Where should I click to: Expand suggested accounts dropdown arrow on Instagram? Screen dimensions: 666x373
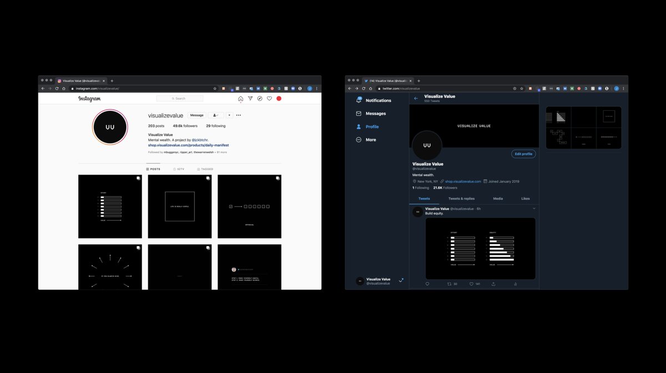click(229, 115)
